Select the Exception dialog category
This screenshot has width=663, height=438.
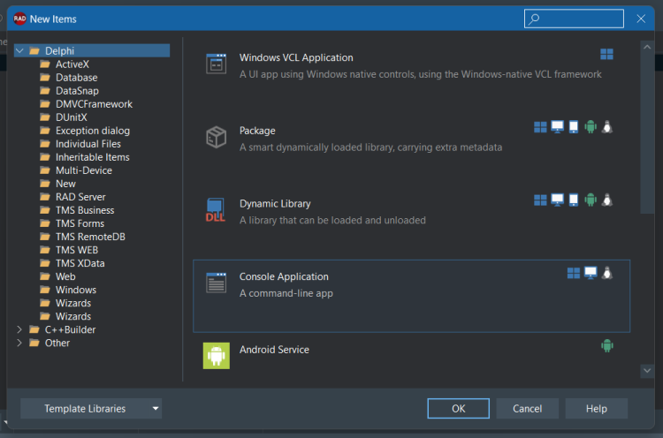[x=93, y=131]
